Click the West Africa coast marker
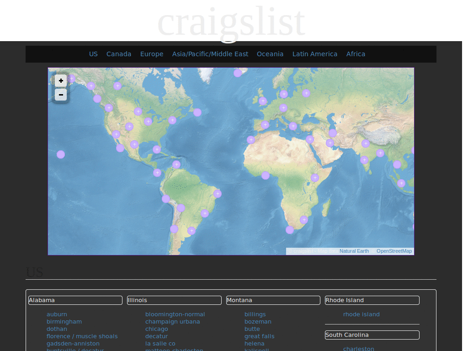This screenshot has height=351, width=468. click(266, 175)
